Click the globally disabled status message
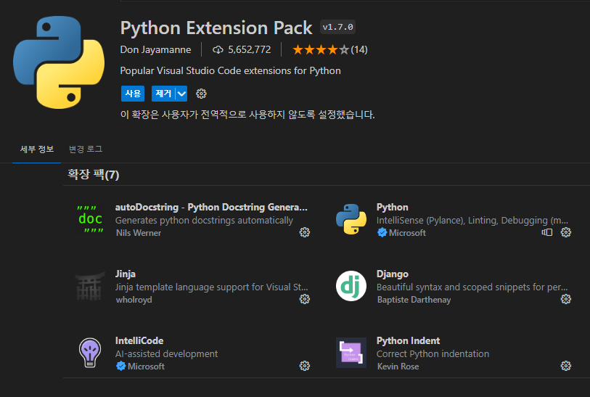The width and height of the screenshot is (590, 397). pos(247,115)
